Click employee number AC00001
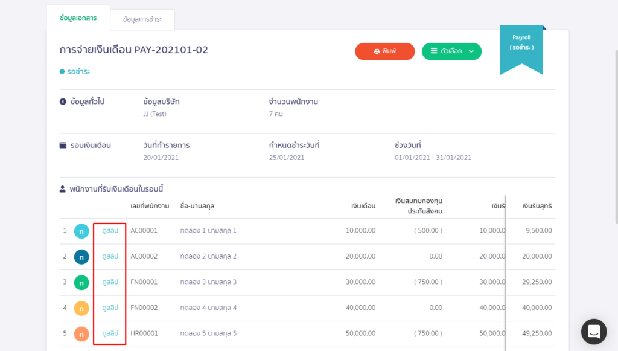 pos(144,231)
